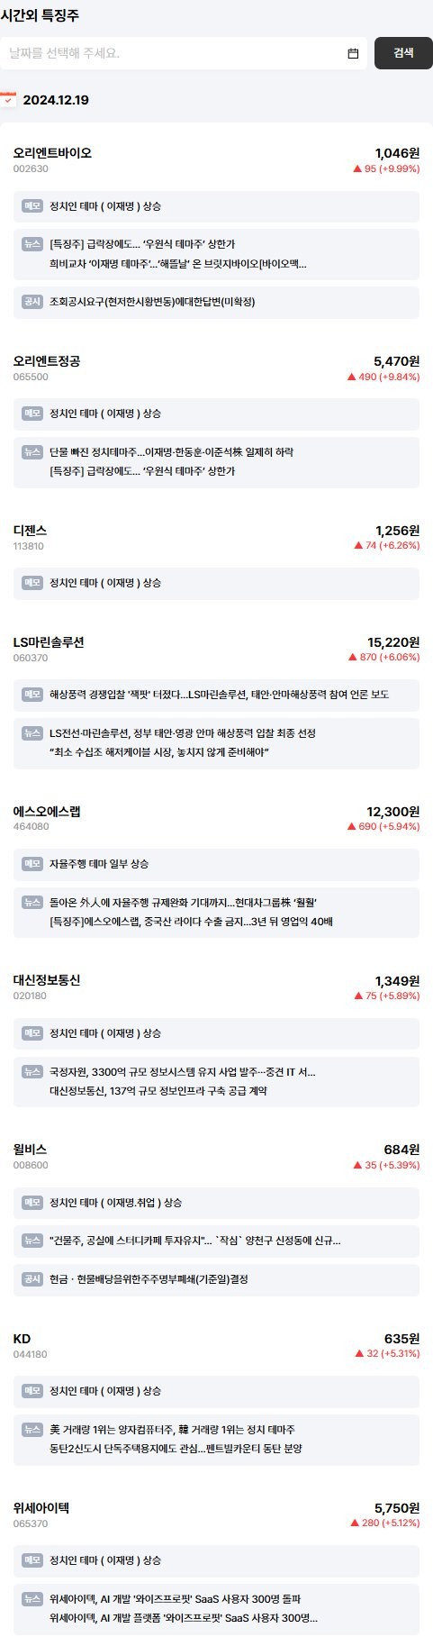The height and width of the screenshot is (1646, 433).
Task: Click 공시 badge under 오리엔트바이오
Action: click(x=32, y=301)
